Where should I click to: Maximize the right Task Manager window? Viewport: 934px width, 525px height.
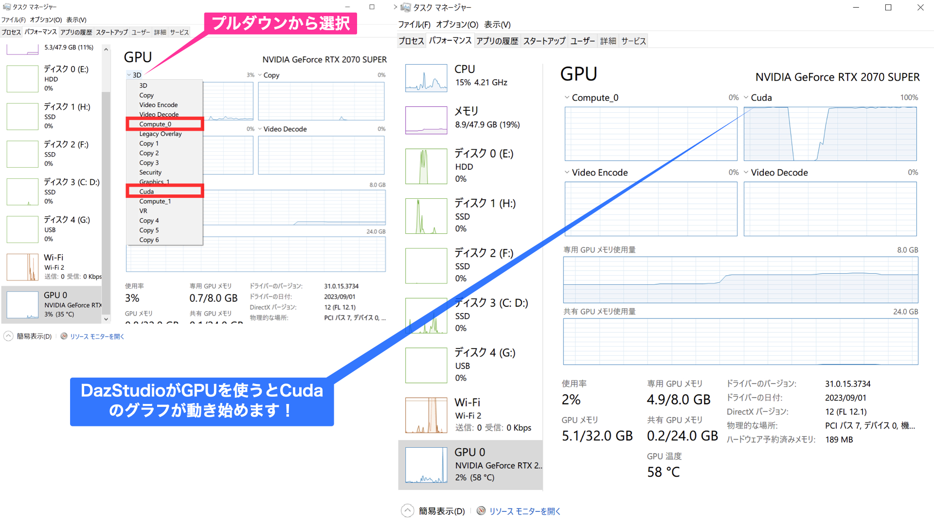[x=888, y=8]
